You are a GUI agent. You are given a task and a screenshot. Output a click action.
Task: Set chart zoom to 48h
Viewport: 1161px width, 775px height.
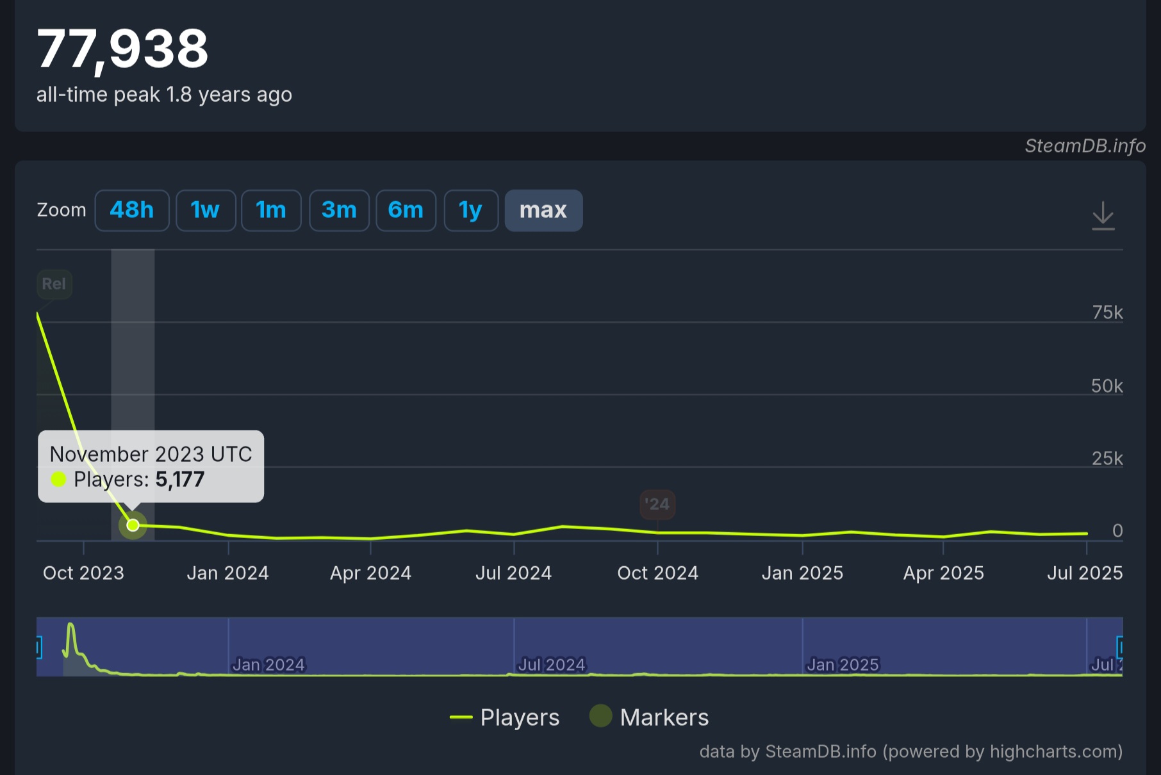pos(132,210)
